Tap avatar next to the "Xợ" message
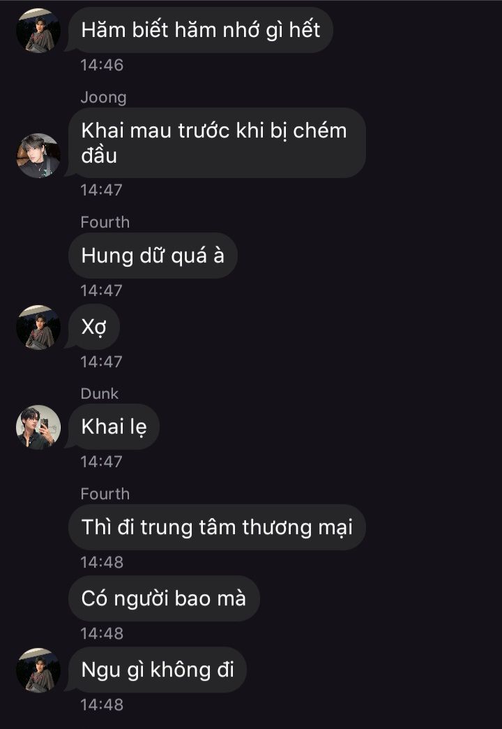The image size is (502, 729). pyautogui.click(x=38, y=327)
